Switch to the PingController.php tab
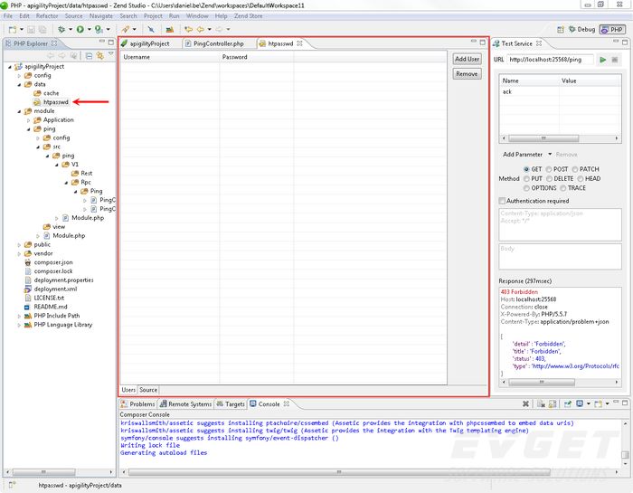 214,43
